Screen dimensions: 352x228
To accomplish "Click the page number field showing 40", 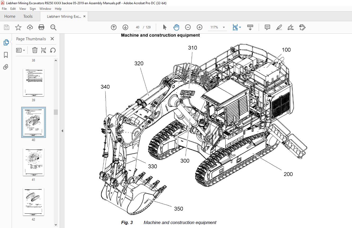I will pos(137,27).
